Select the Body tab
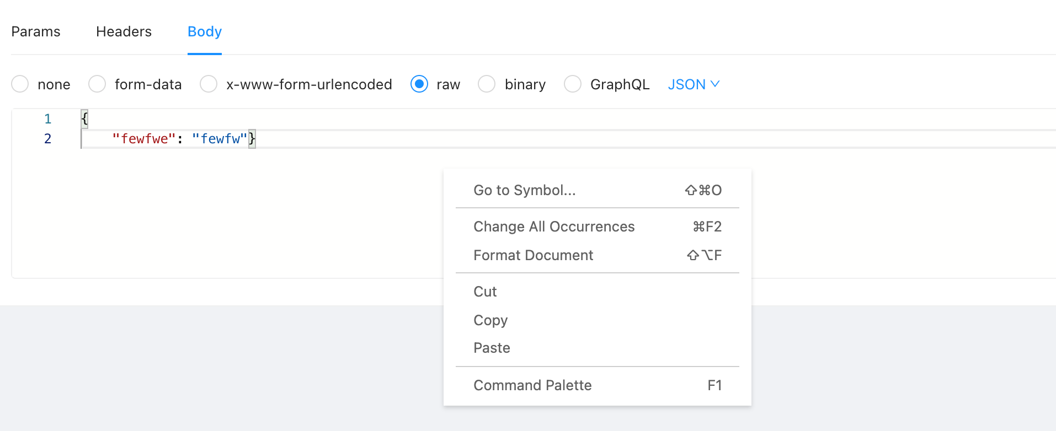 (205, 31)
